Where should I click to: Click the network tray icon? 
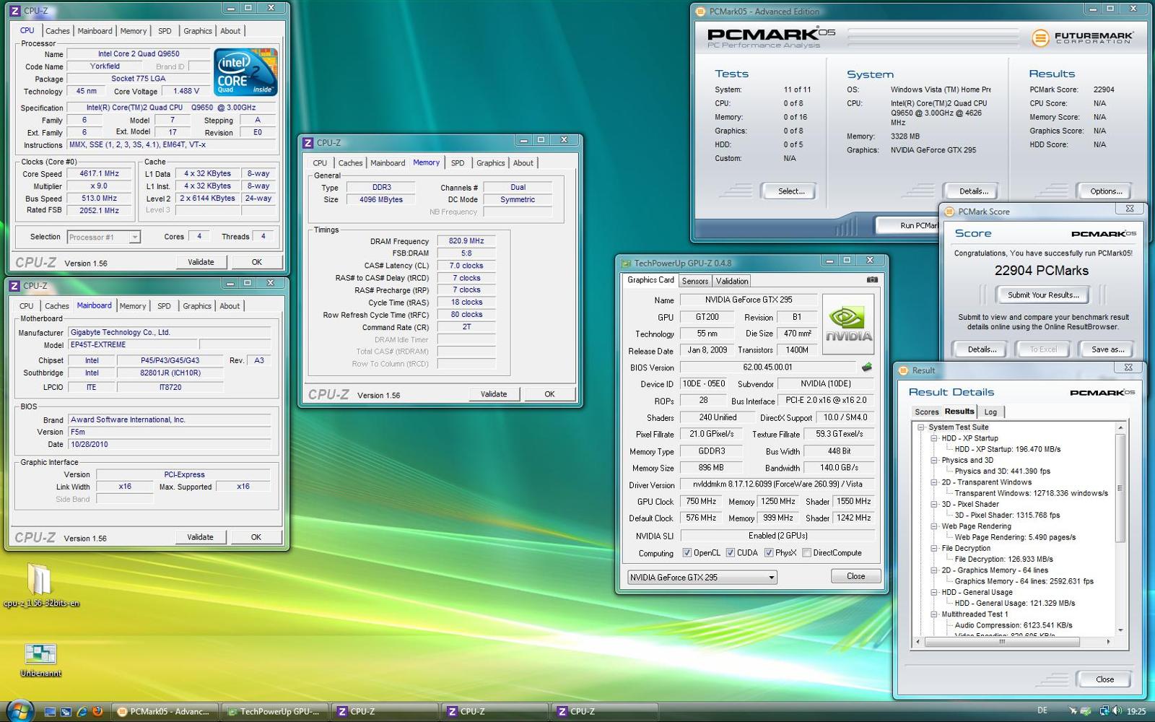coord(1104,711)
